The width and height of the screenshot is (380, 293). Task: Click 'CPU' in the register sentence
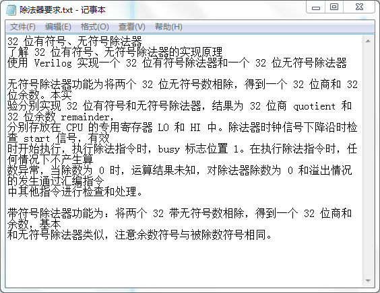[x=75, y=128]
